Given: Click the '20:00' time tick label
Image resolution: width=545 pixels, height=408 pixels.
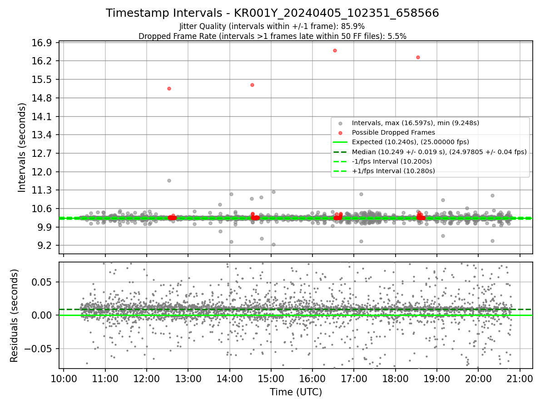Looking at the screenshot, I should (x=478, y=378).
